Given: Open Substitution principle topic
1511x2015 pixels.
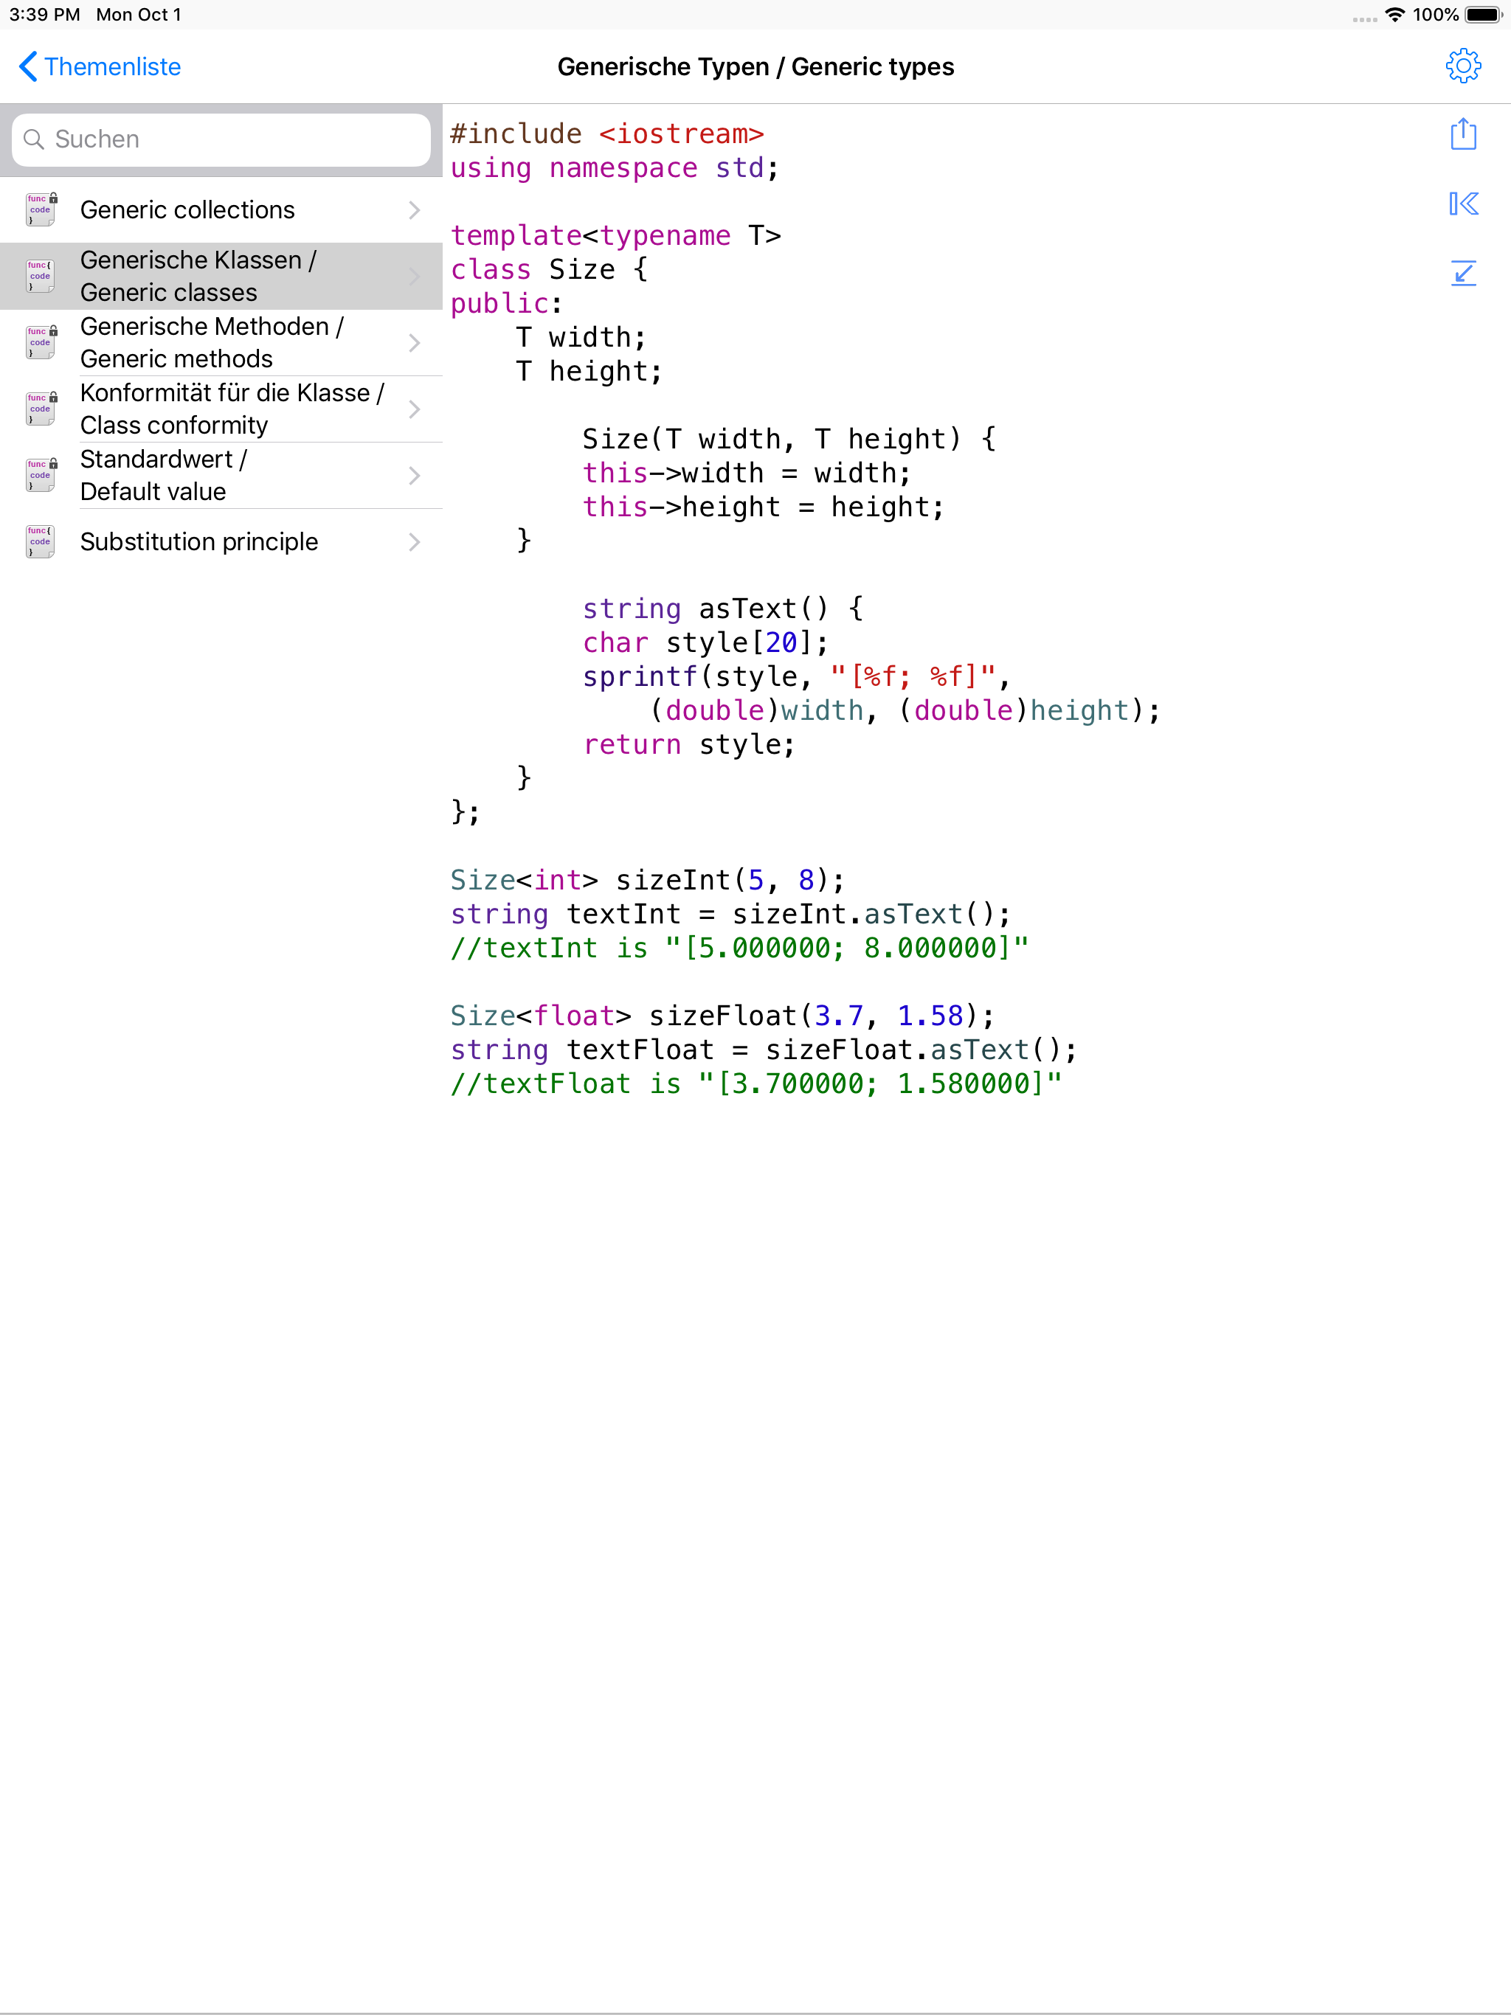Looking at the screenshot, I should 221,542.
